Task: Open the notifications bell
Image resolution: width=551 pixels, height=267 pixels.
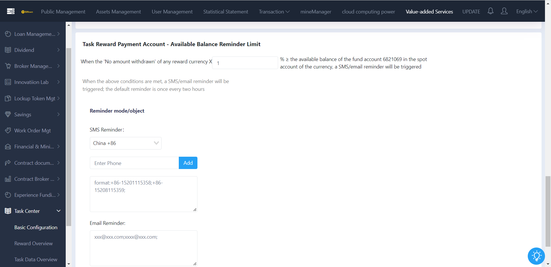Action: pos(490,11)
